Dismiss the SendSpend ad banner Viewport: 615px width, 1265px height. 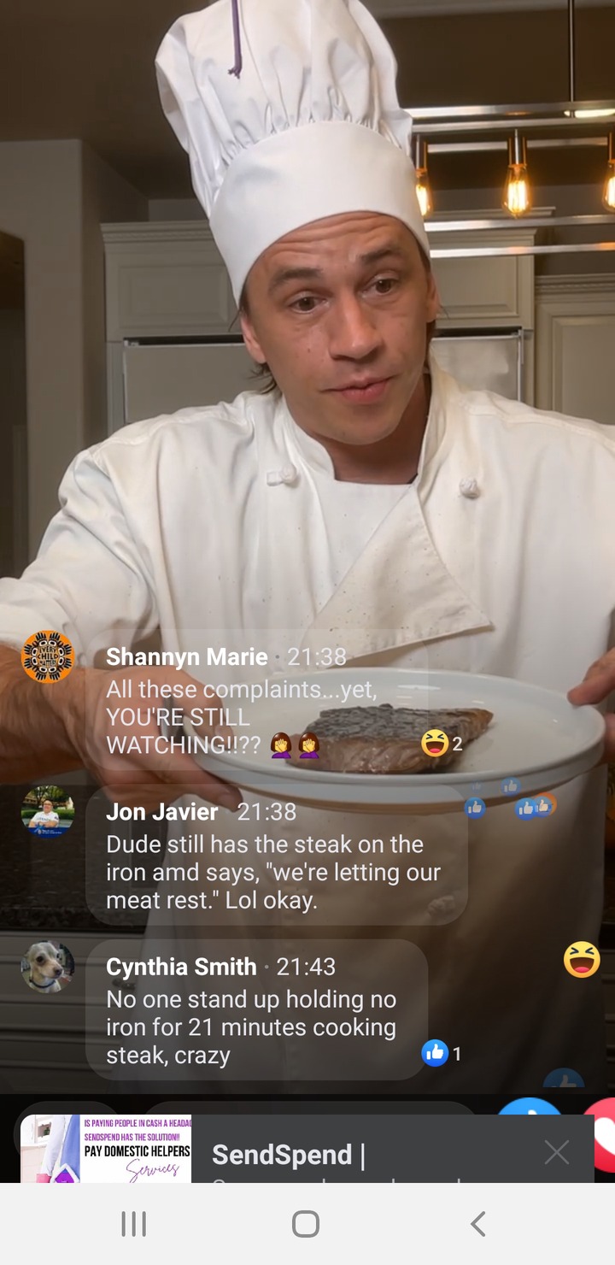click(557, 1153)
